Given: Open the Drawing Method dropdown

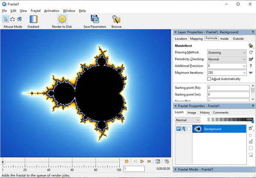Looking at the screenshot, I should click(227, 53).
